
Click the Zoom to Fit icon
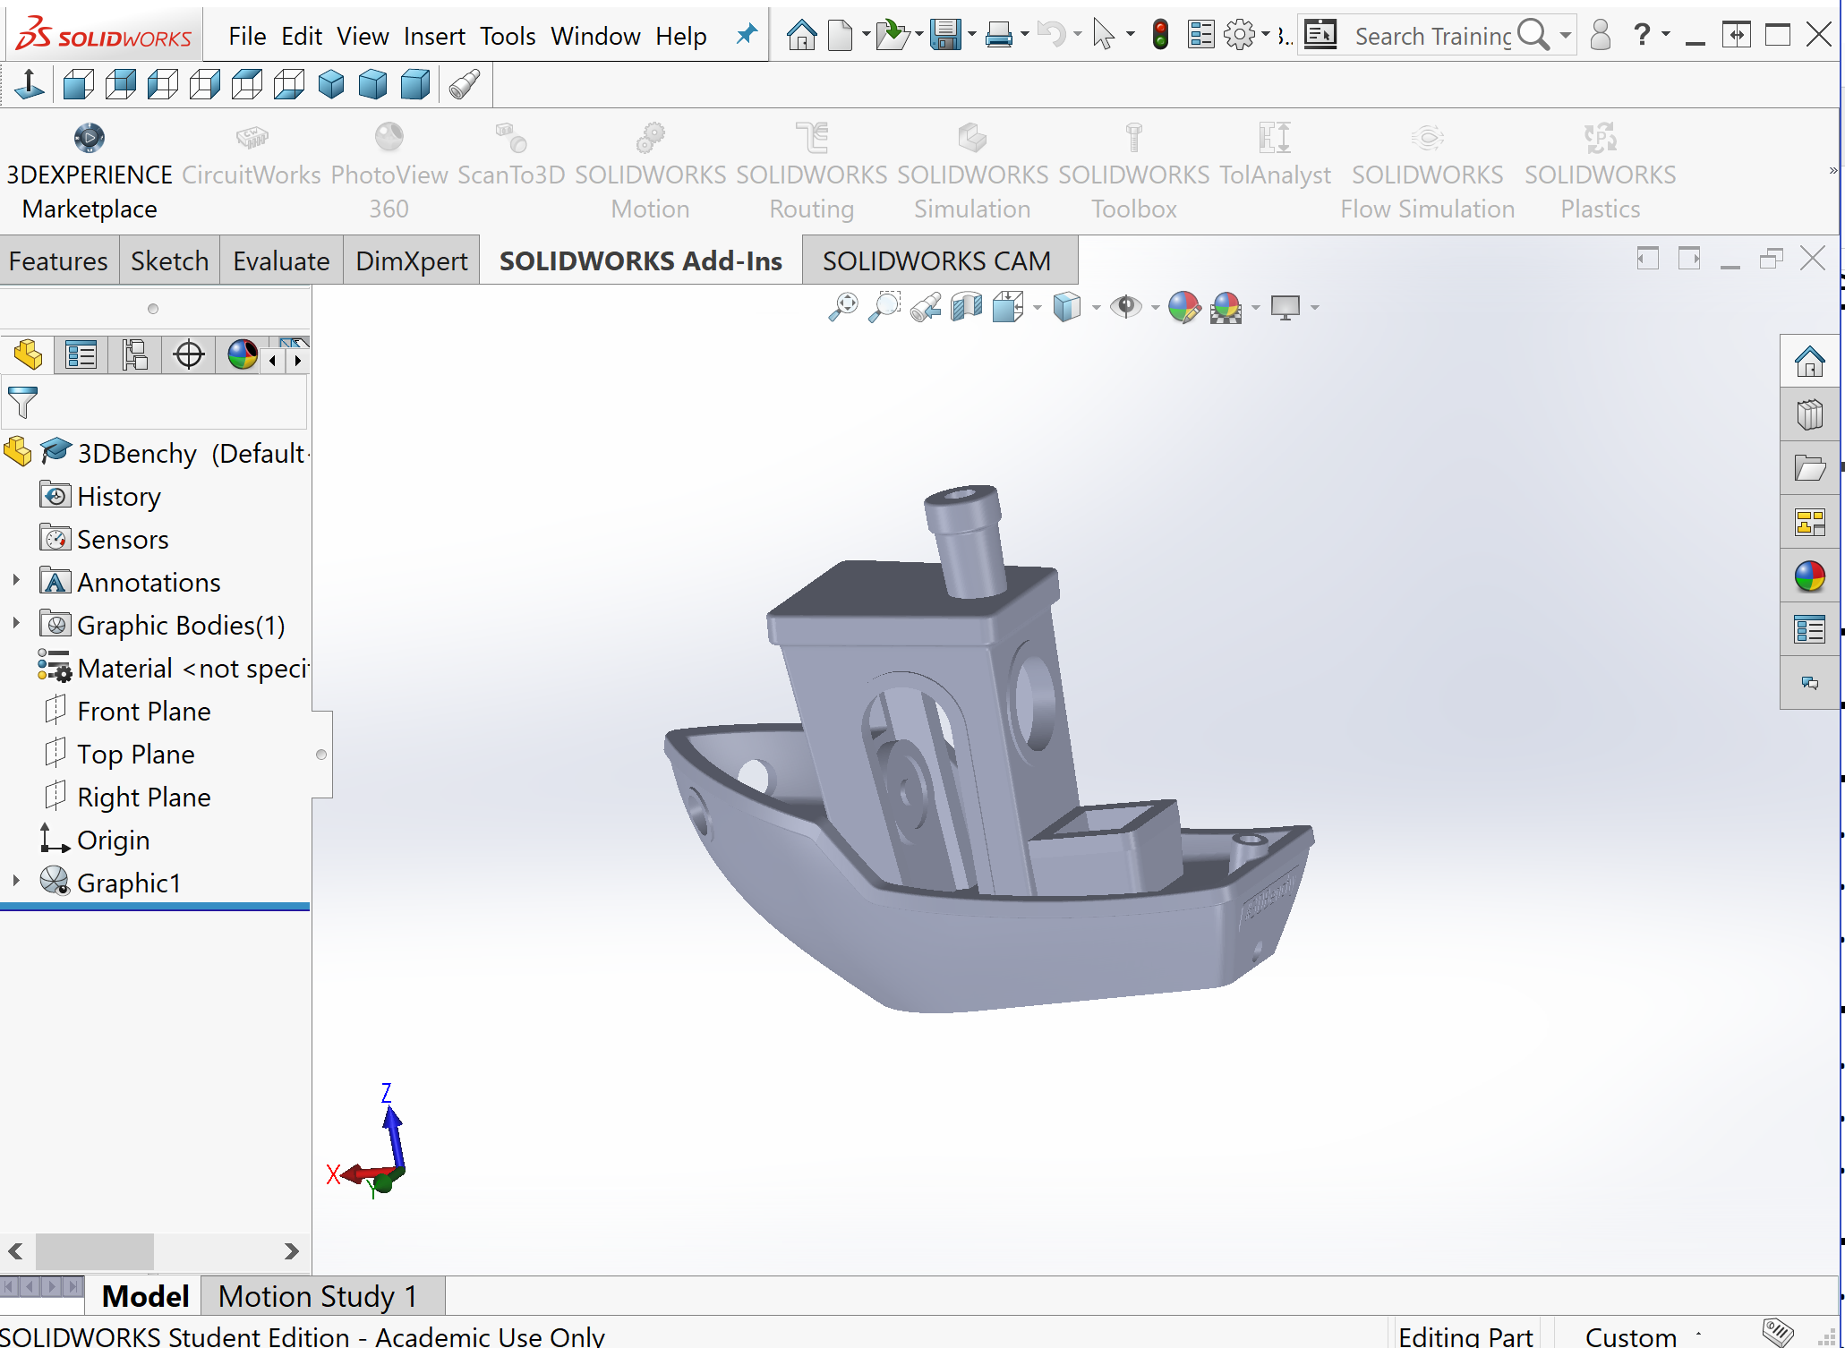842,307
